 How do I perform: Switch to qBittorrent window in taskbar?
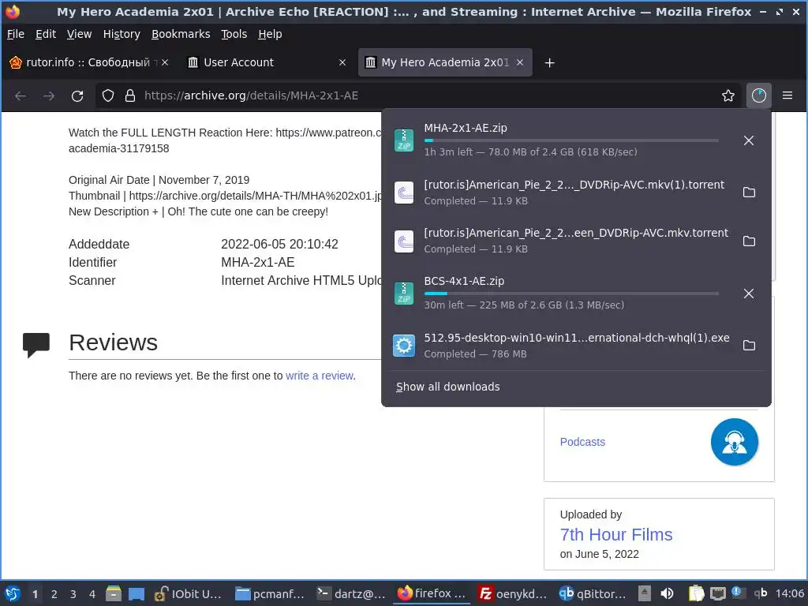coord(593,593)
